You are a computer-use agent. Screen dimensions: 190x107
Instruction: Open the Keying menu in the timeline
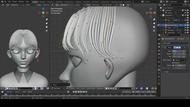pyautogui.click(x=18, y=92)
